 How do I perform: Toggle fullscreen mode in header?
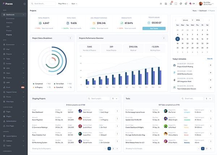click(176, 4)
